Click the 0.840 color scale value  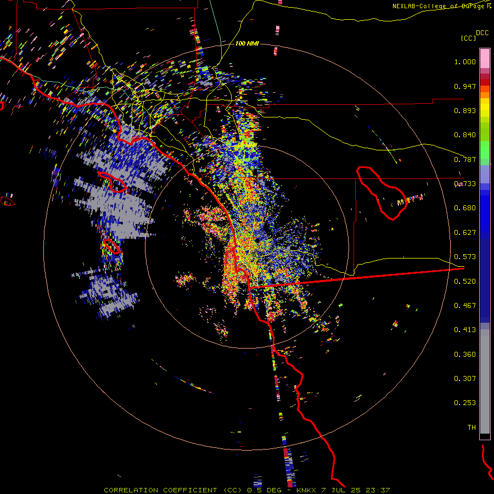point(465,135)
